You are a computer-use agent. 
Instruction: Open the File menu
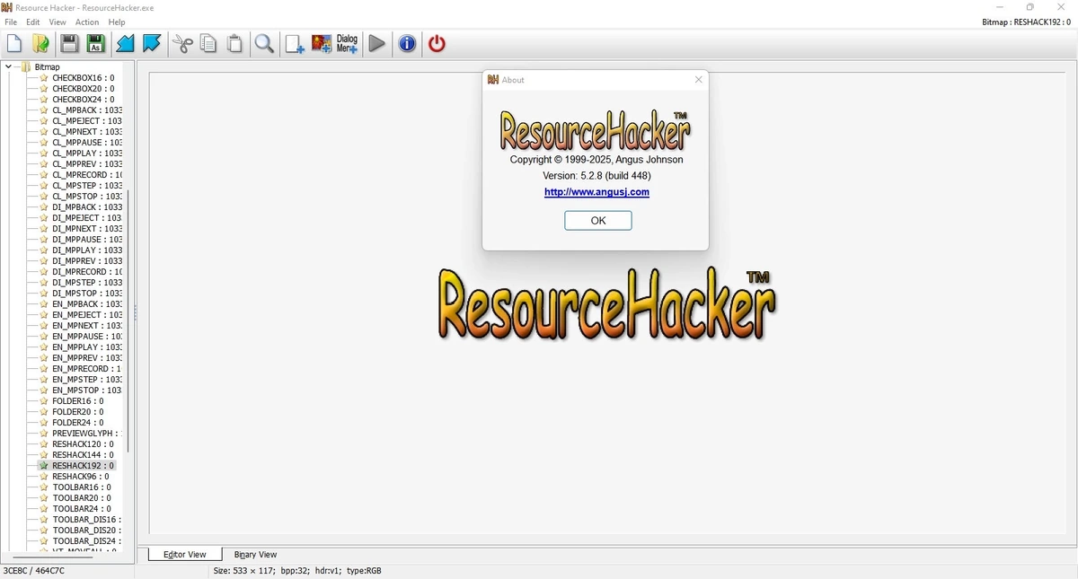click(x=11, y=22)
